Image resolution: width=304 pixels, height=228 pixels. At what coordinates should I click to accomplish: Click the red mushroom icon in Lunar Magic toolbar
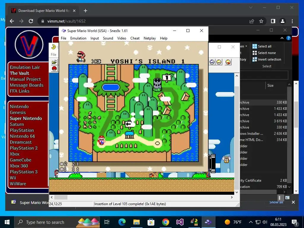(x=54, y=69)
